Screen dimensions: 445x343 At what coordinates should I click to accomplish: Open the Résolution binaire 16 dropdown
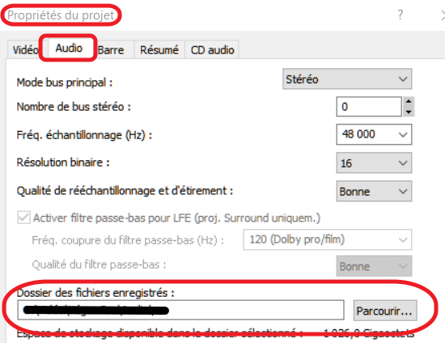point(374,163)
